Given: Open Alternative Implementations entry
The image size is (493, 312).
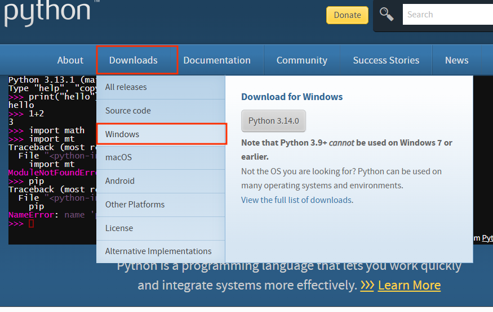Looking at the screenshot, I should point(158,251).
